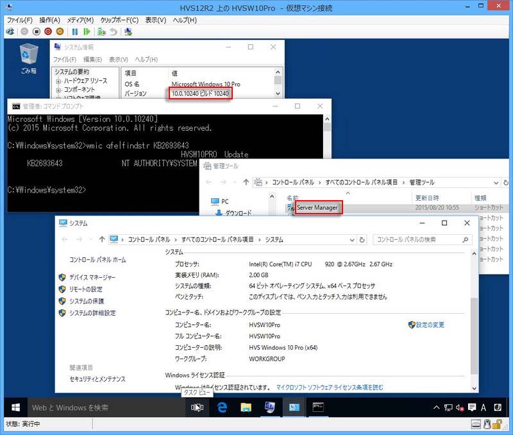Click Web と Windows を検索 search box

coord(106,407)
